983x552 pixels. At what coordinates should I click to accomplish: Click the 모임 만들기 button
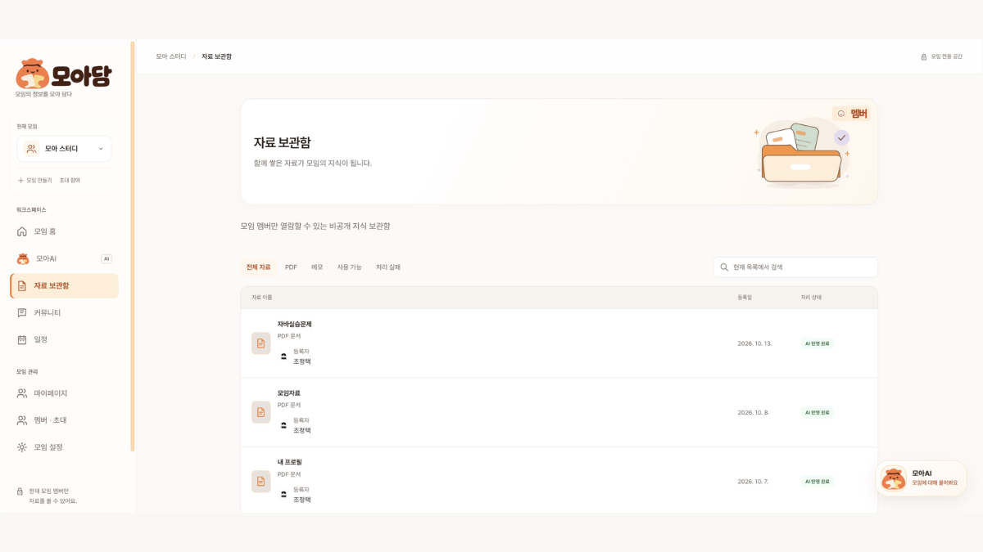coord(34,181)
